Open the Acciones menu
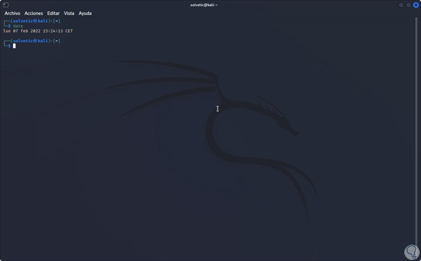This screenshot has width=421, height=261. [x=34, y=13]
